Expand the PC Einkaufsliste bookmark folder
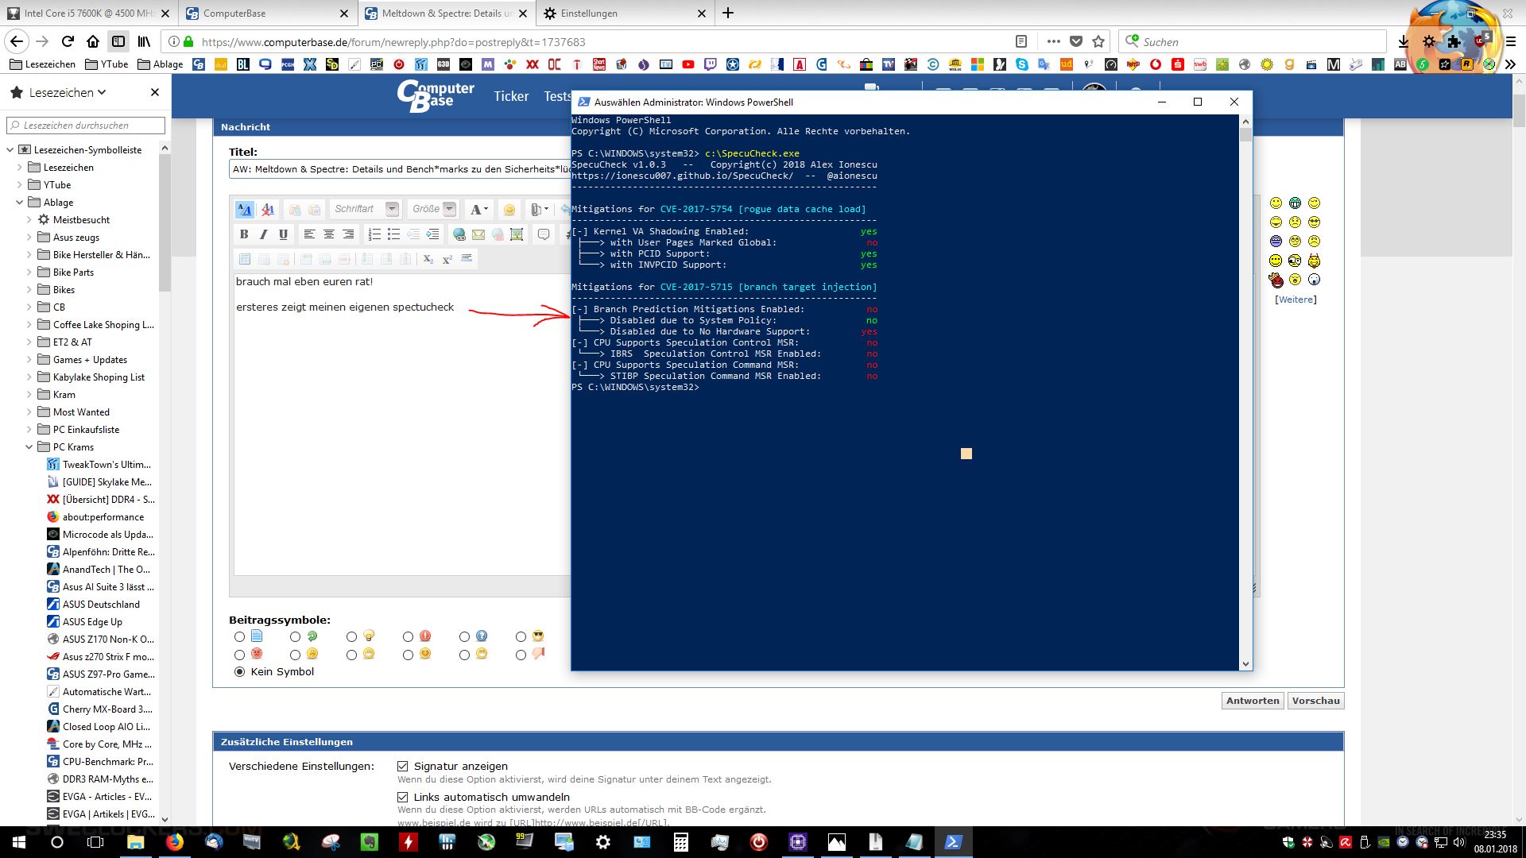 click(29, 430)
